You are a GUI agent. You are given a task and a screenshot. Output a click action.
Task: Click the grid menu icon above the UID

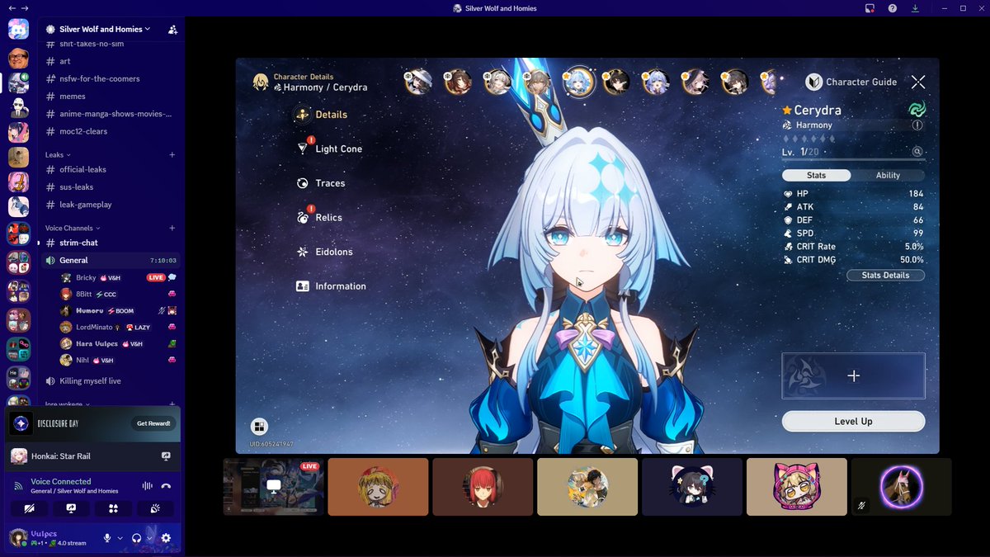point(260,427)
